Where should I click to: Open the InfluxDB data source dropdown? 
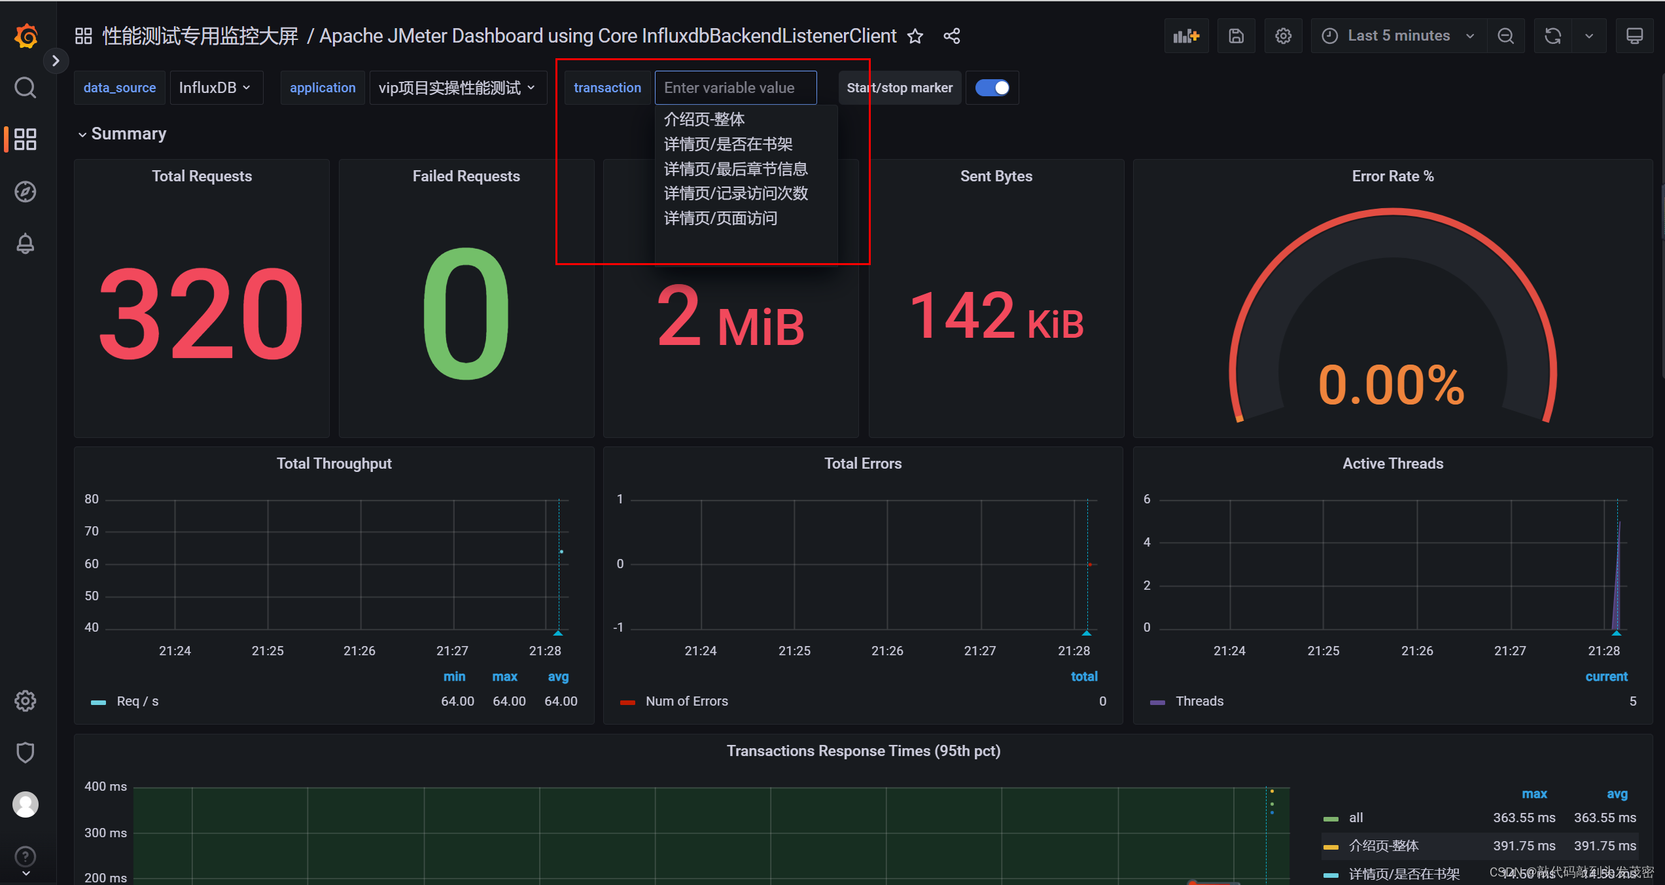tap(216, 88)
